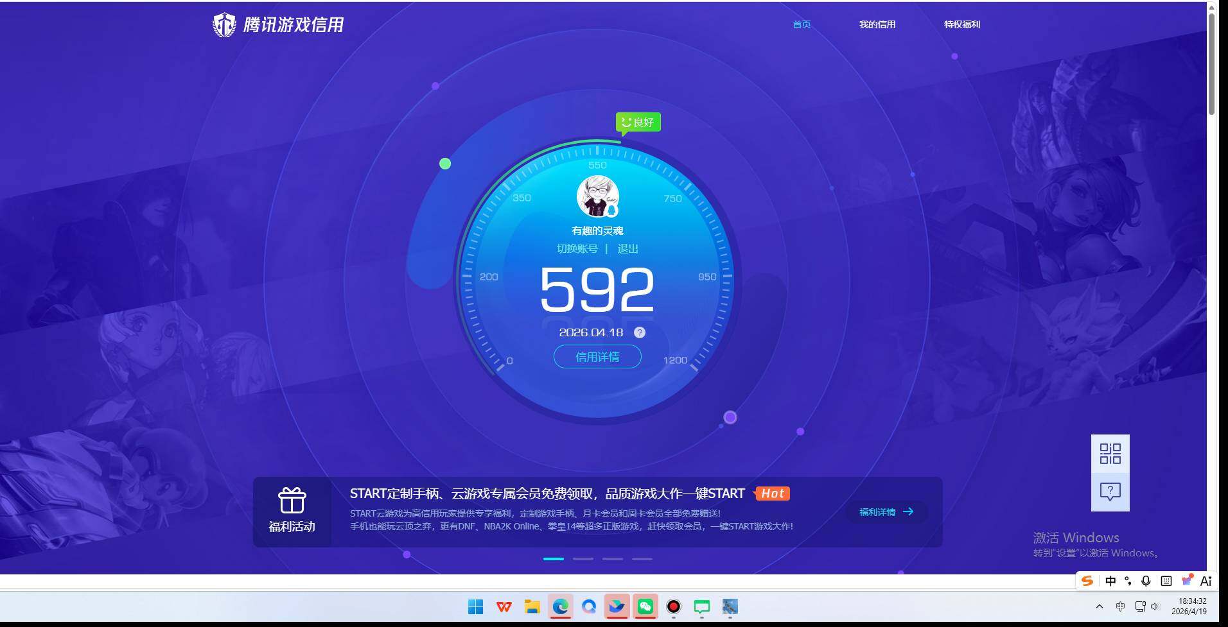Click the gift icon in the 福利活动 banner
The height and width of the screenshot is (627, 1228).
[292, 501]
